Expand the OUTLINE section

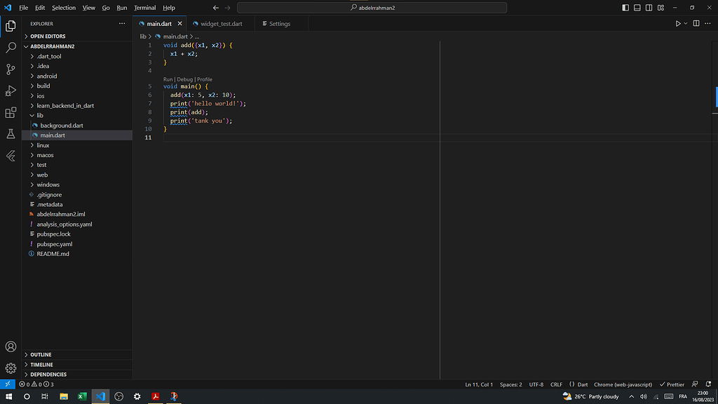pos(41,355)
